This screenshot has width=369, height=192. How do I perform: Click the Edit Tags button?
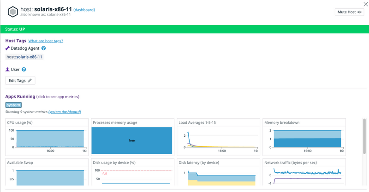(20, 81)
